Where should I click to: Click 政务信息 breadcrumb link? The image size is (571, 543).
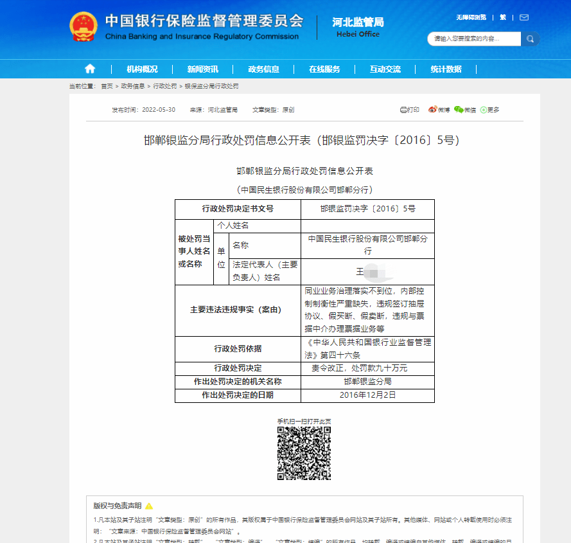pyautogui.click(x=132, y=86)
